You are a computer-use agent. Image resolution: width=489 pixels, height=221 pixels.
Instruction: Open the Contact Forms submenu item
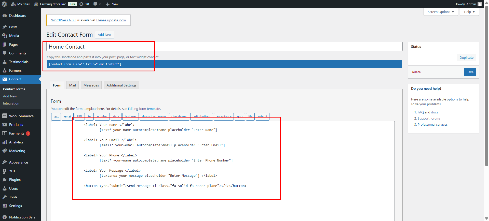point(14,89)
